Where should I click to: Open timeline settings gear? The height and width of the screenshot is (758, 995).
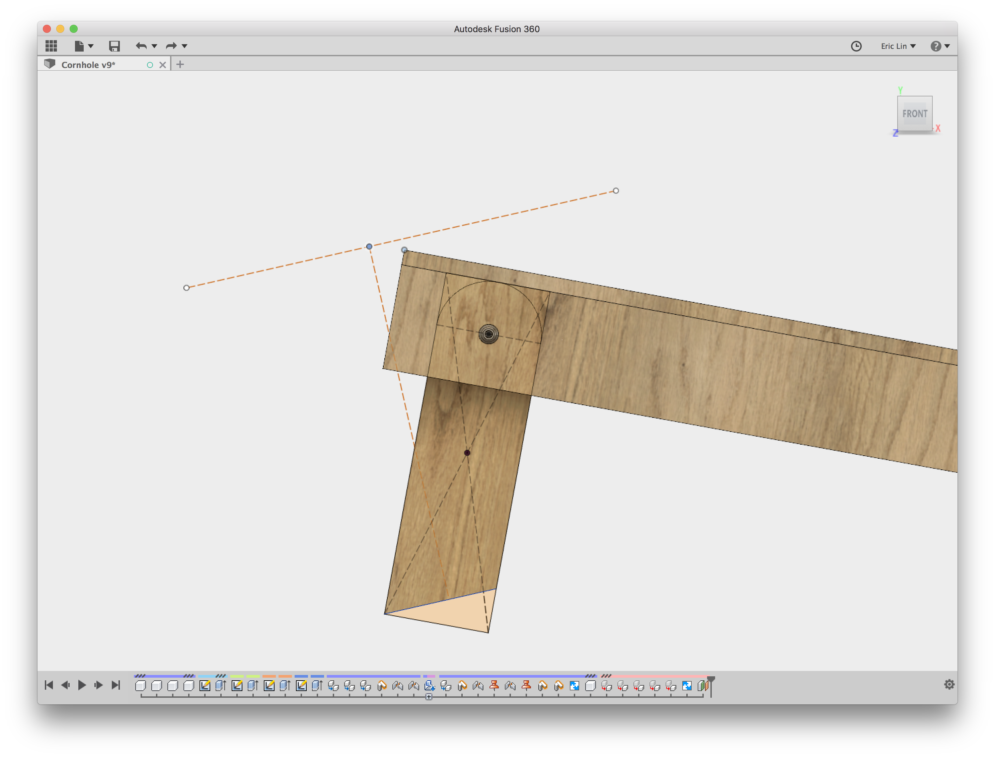pyautogui.click(x=949, y=684)
